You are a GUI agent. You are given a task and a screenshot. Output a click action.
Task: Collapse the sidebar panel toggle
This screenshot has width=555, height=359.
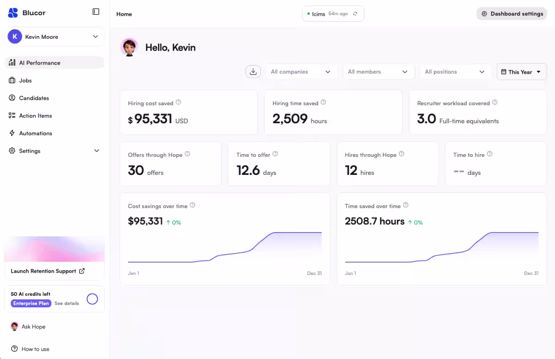[x=96, y=12]
